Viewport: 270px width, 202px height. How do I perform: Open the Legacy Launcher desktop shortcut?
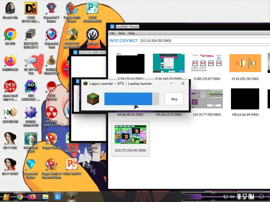(x=93, y=148)
